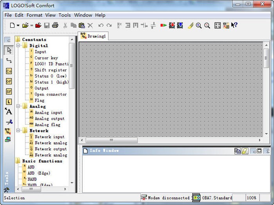Click drawing area horizontal scrollbar thumb
Screen dimensions: 274x205
pos(112,140)
